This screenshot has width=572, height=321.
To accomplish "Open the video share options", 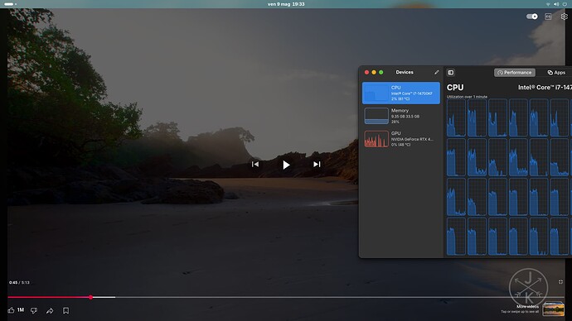I will pos(50,310).
